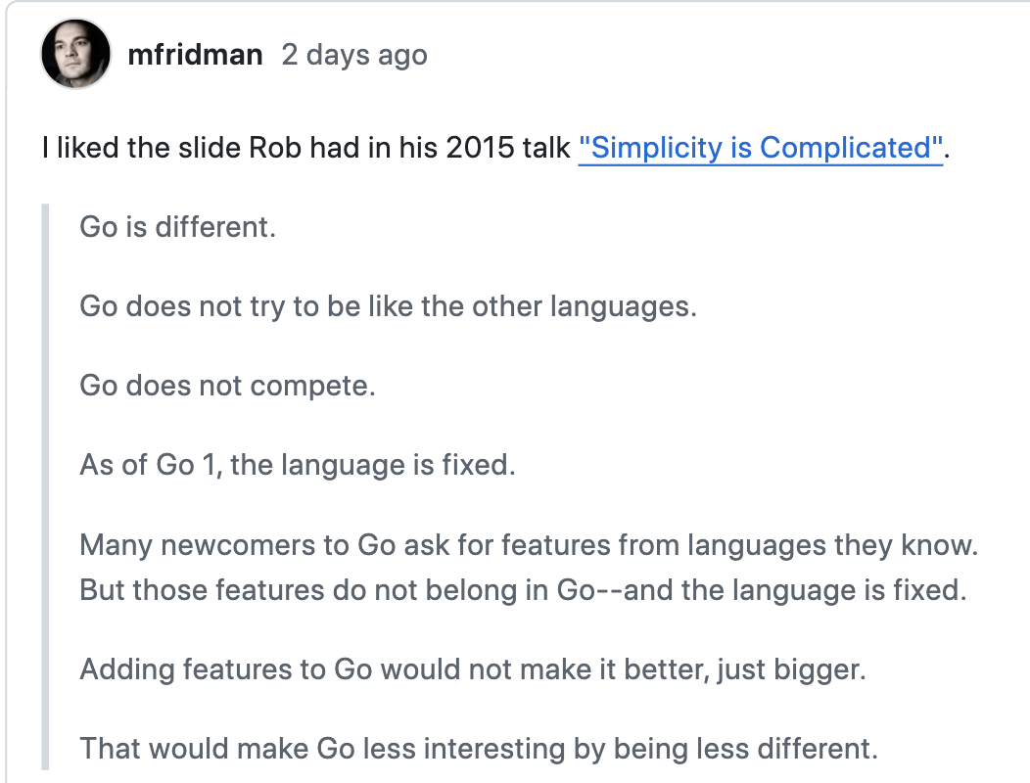
Task: Open the "Simplicity is Complicated" talk link
Action: pyautogui.click(x=761, y=148)
